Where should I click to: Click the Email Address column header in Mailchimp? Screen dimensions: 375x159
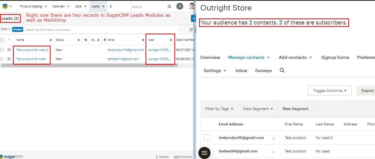coord(231,124)
